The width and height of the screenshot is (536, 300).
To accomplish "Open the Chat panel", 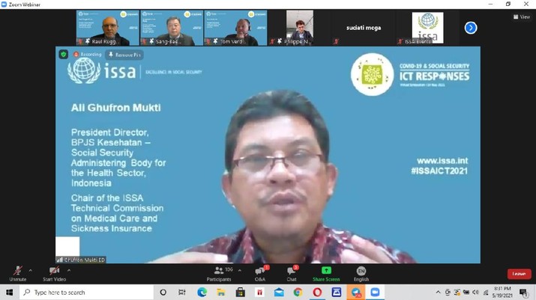I will click(x=292, y=274).
